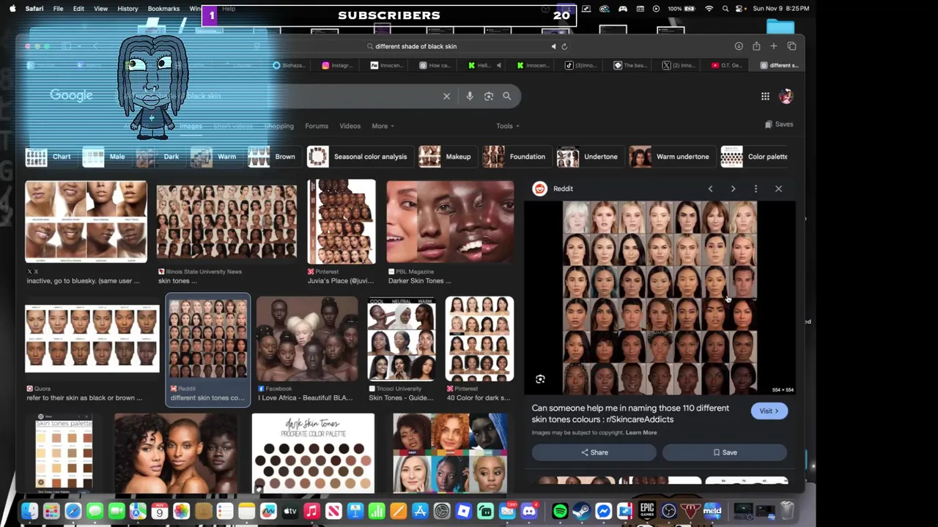Open the Google account avatar
This screenshot has height=527, width=938.
[786, 96]
